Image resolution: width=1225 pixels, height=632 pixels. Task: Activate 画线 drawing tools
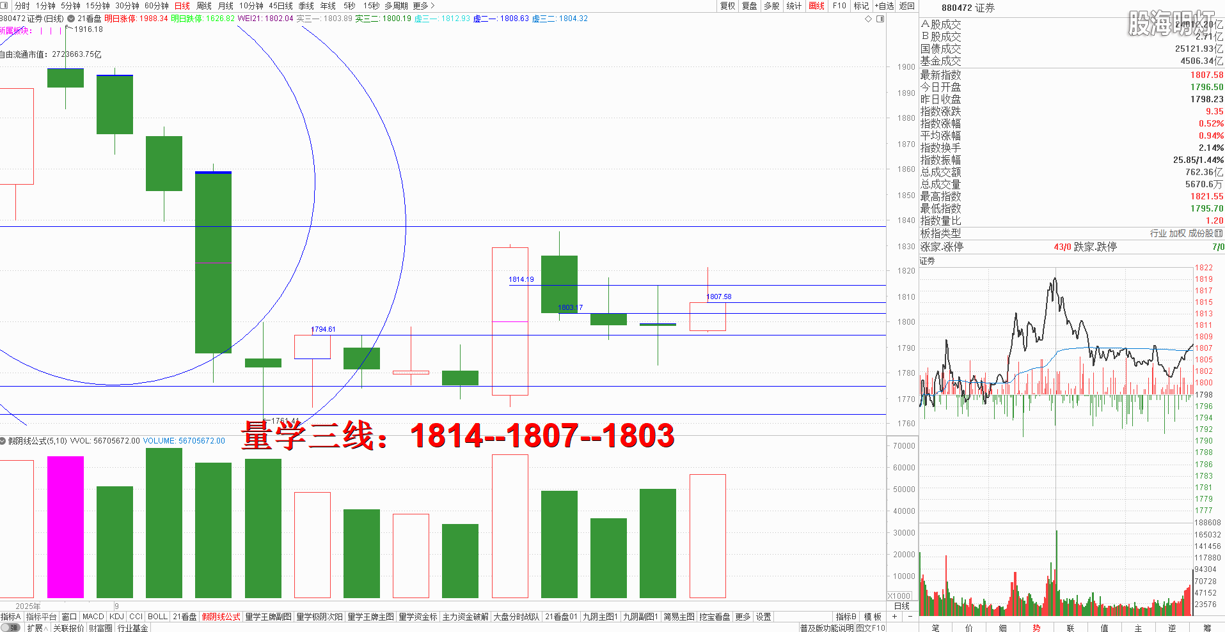[x=817, y=6]
